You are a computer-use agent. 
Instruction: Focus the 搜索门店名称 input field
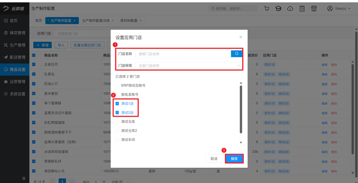183,54
